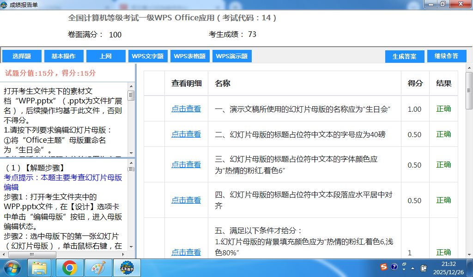Screen dimensions: 473x277
Task: Open the 上网 tab
Action: (106, 56)
